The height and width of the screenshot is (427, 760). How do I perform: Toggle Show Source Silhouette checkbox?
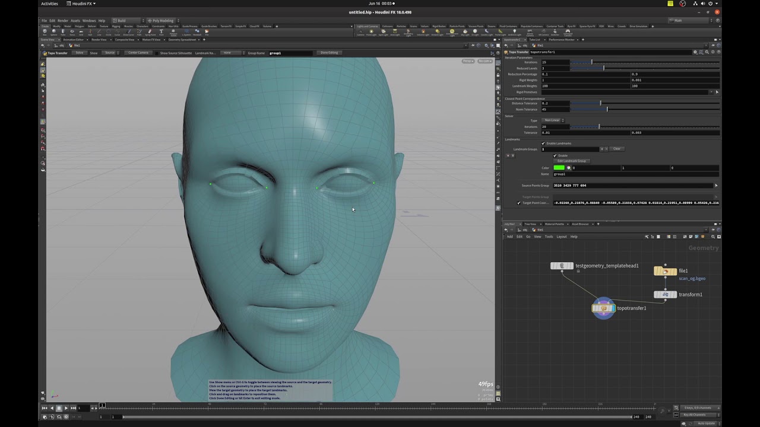click(157, 53)
